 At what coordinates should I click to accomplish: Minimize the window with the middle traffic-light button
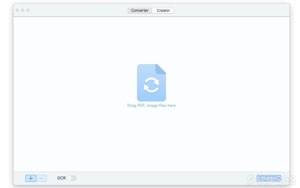[23, 10]
